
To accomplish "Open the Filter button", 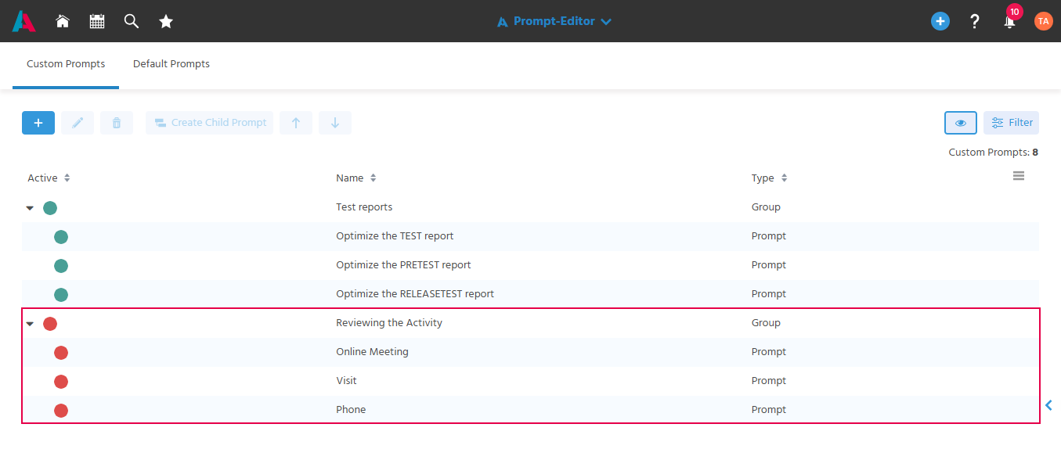I will (x=1011, y=123).
